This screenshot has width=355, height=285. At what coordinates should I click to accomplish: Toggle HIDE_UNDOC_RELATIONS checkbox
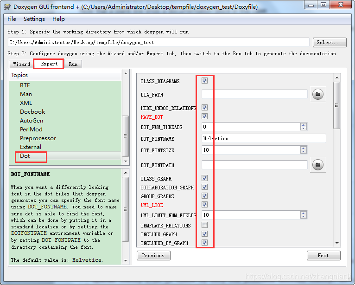pos(204,108)
